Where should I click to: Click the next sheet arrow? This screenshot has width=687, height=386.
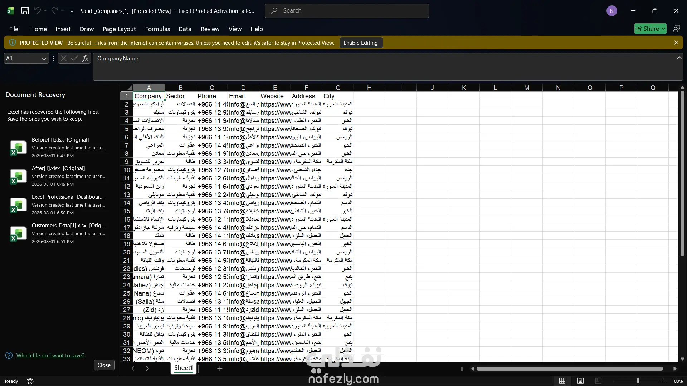pos(147,368)
